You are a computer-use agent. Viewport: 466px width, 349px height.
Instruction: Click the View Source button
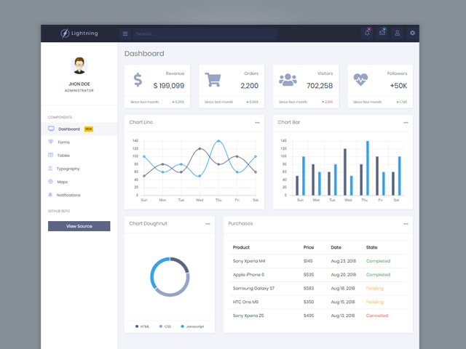[79, 226]
